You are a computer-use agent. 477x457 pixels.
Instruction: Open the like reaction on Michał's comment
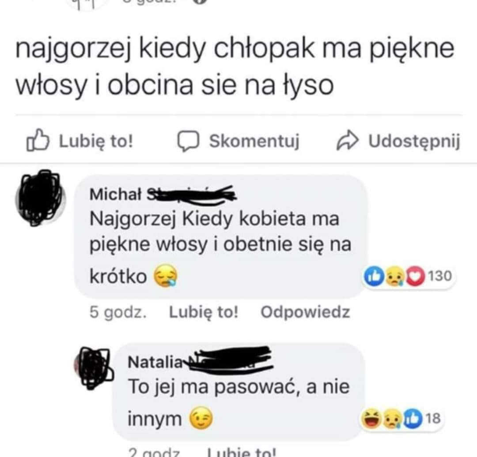[x=375, y=276]
